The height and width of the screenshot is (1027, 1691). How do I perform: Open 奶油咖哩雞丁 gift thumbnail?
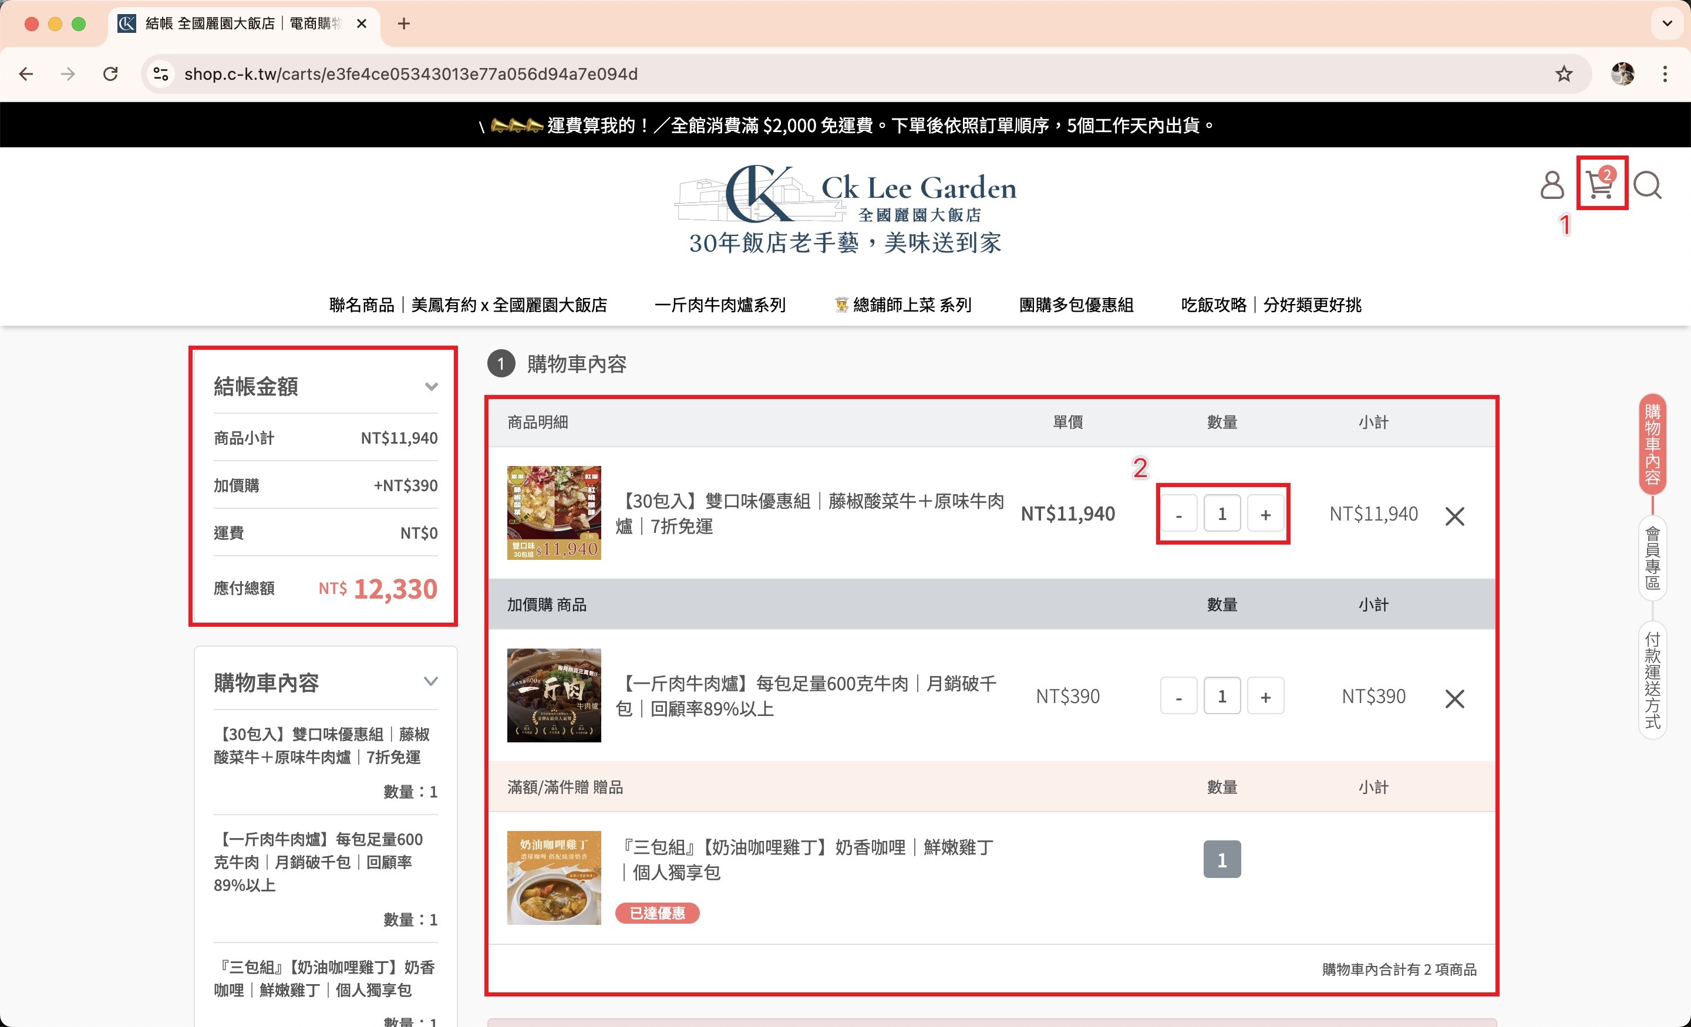(554, 878)
